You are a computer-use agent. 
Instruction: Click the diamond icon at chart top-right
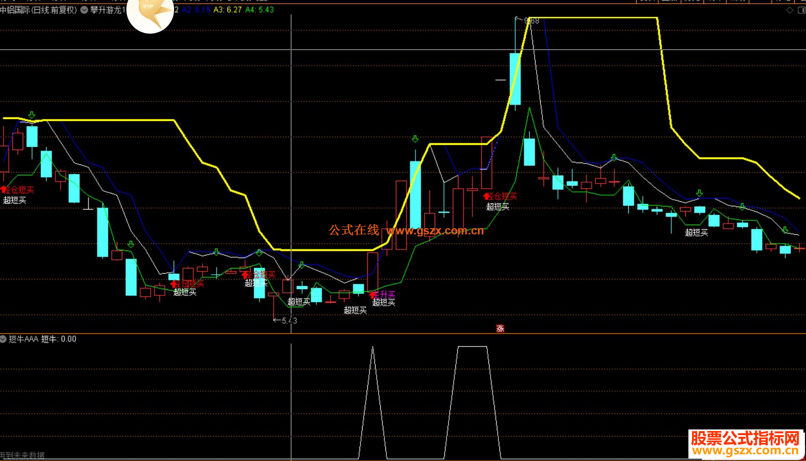pos(789,10)
